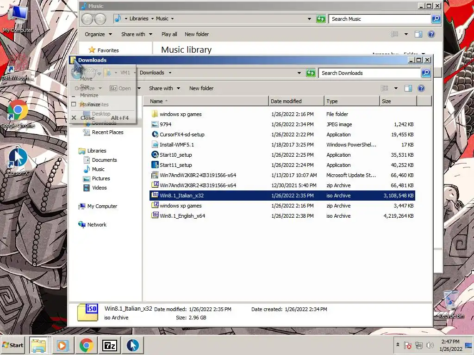Choose Close in the system menu
Viewport: 474px width, 355px height.
point(103,118)
